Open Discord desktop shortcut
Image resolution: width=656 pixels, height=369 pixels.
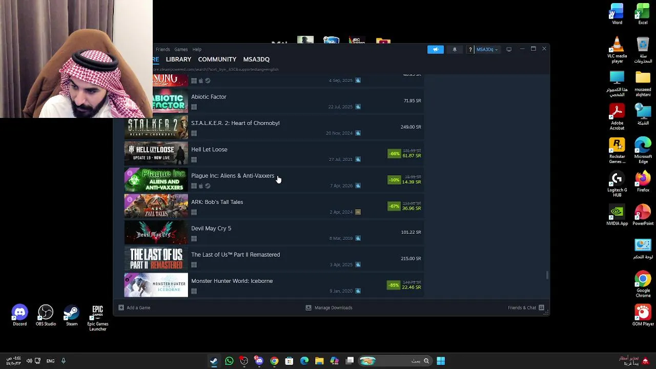point(19,316)
